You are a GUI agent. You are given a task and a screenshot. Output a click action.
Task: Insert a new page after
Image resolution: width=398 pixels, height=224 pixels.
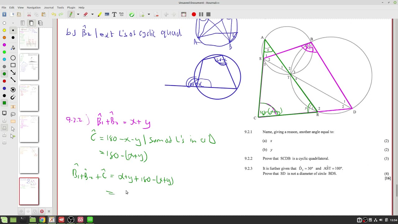[142, 14]
